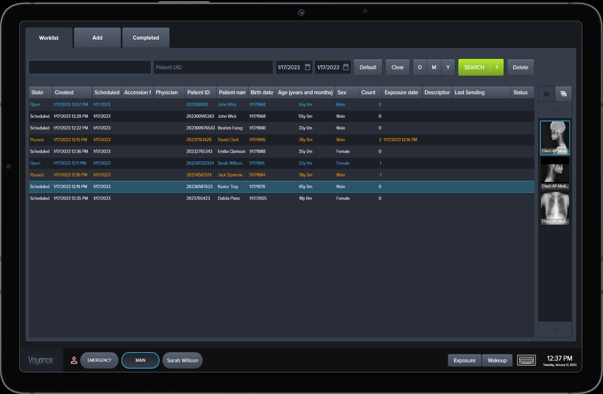Viewport: 603px width, 394px height.
Task: Select the chest X-ray thumbnail
Action: click(x=555, y=208)
